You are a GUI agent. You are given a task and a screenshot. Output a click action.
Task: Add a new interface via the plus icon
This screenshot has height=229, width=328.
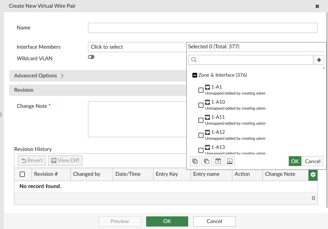tap(319, 60)
